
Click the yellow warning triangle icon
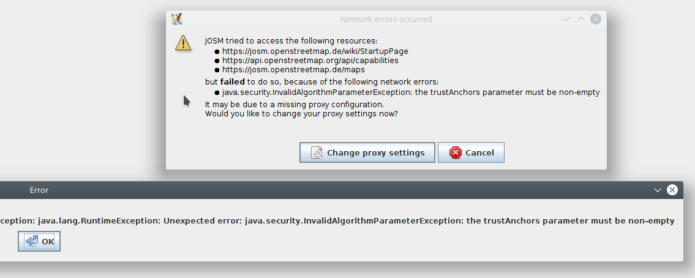point(183,43)
